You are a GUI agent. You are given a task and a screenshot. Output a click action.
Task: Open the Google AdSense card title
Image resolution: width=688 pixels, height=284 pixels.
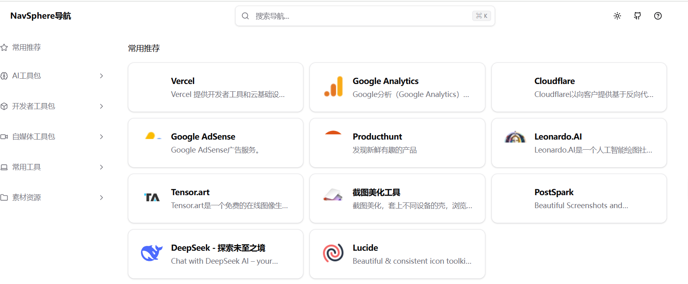click(203, 137)
